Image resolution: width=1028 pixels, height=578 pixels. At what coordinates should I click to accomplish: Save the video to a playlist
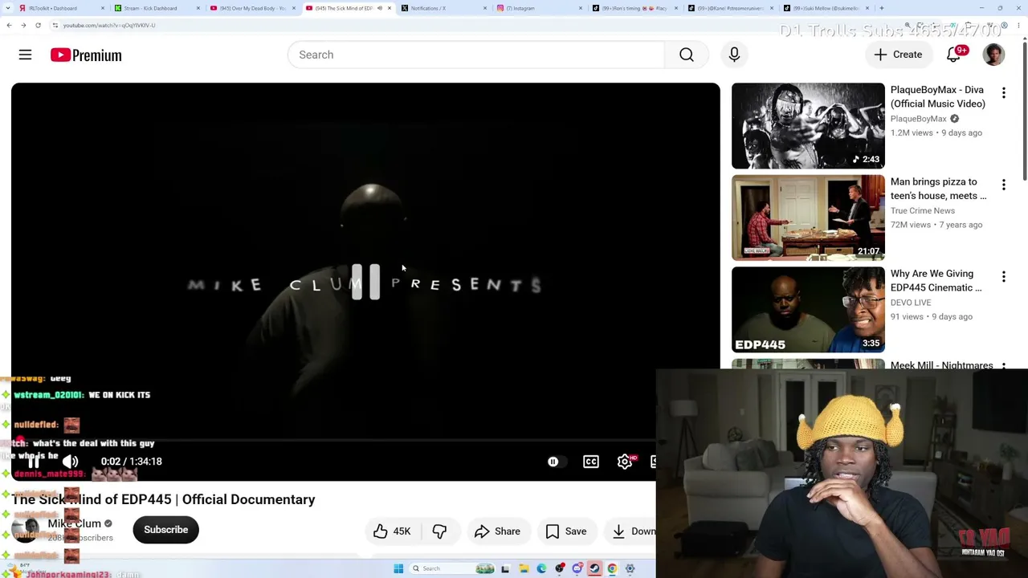[566, 531]
